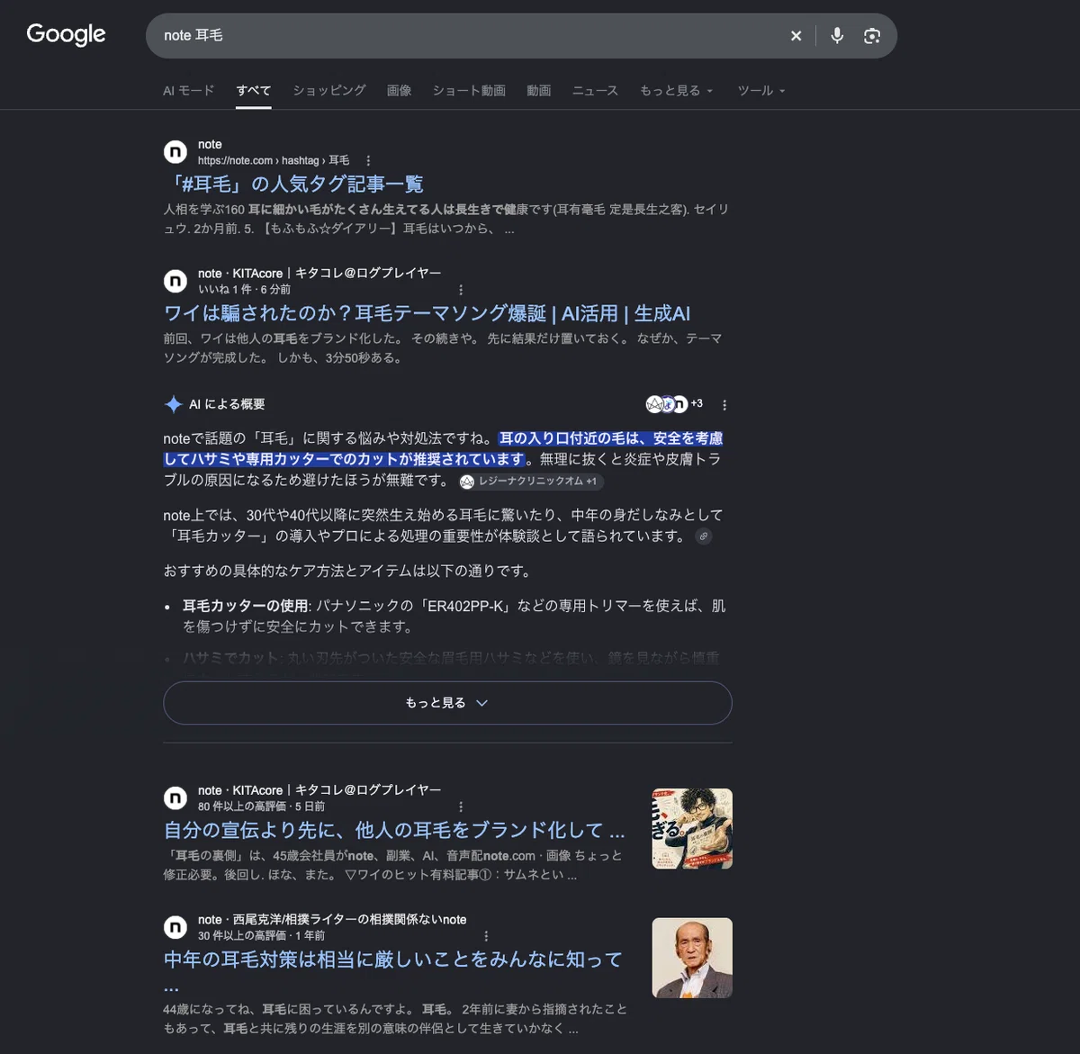The height and width of the screenshot is (1054, 1080).
Task: Open the 動画 tab
Action: pyautogui.click(x=539, y=90)
